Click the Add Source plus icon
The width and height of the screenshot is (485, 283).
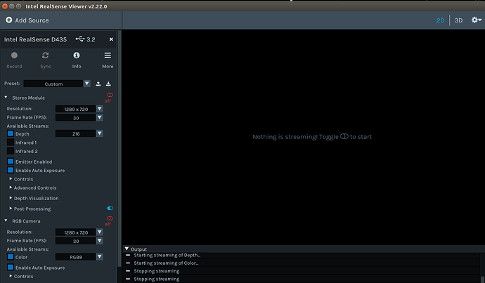point(9,20)
